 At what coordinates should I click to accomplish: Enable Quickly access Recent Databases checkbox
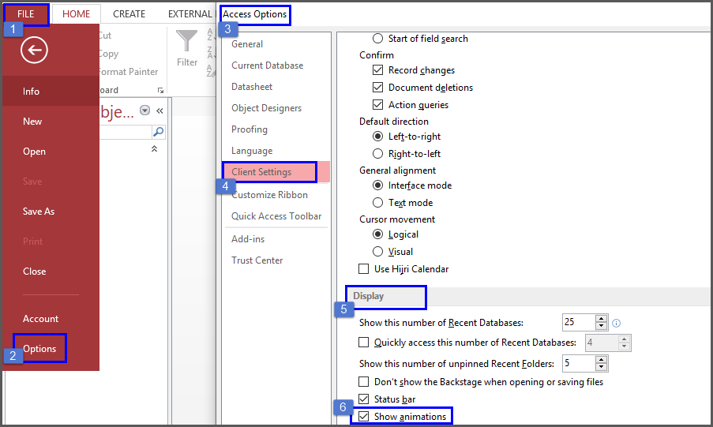point(364,342)
